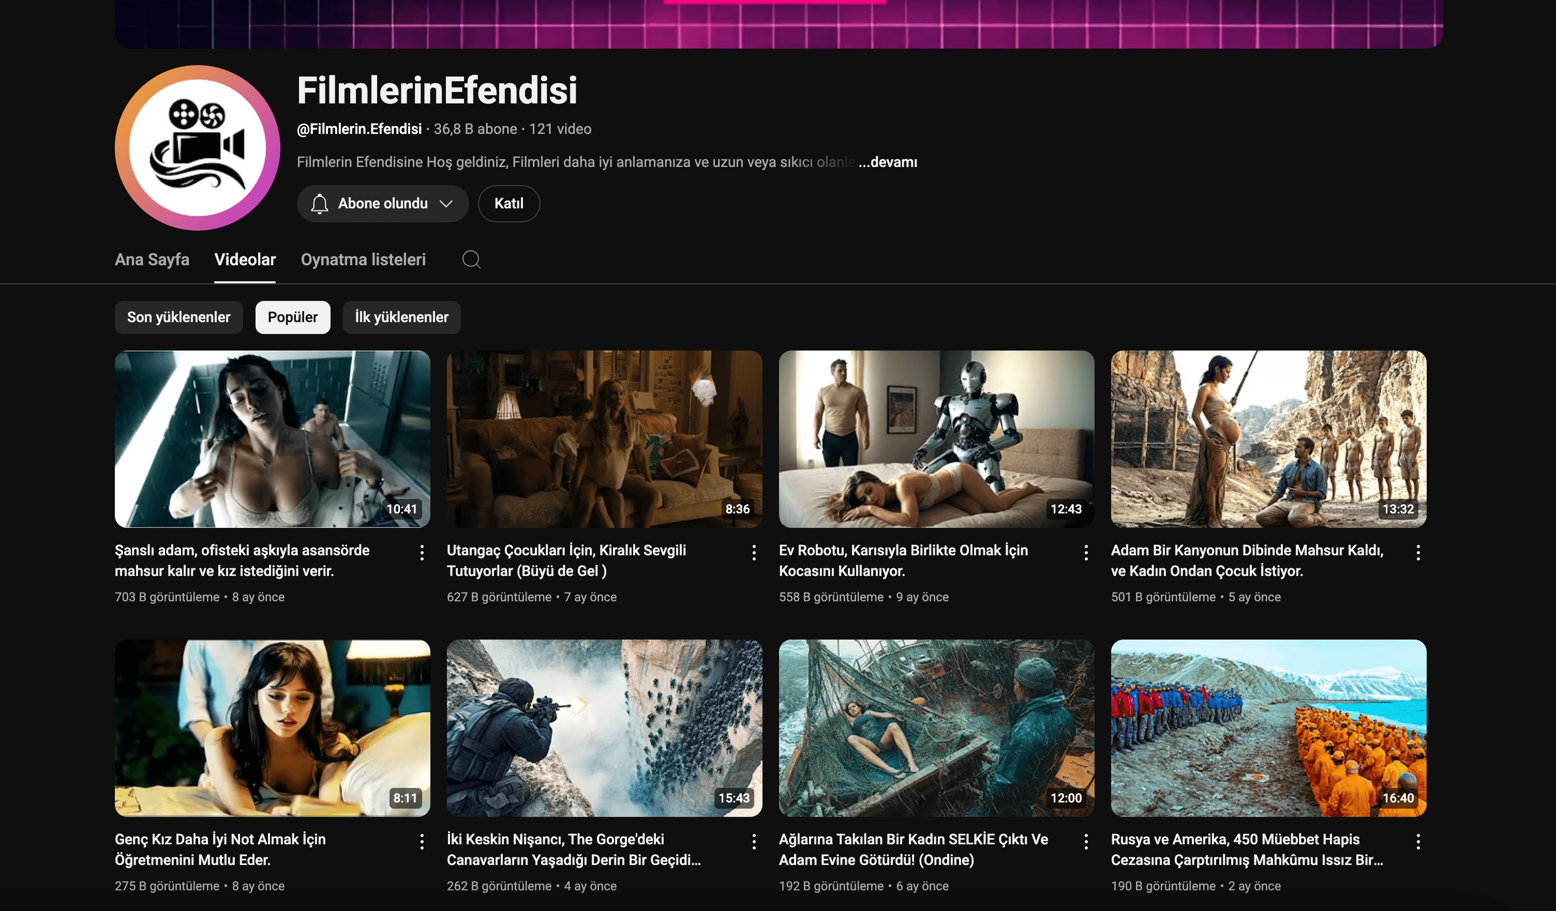The width and height of the screenshot is (1556, 911).
Task: Switch to the Ana Sayfa tab
Action: [152, 259]
